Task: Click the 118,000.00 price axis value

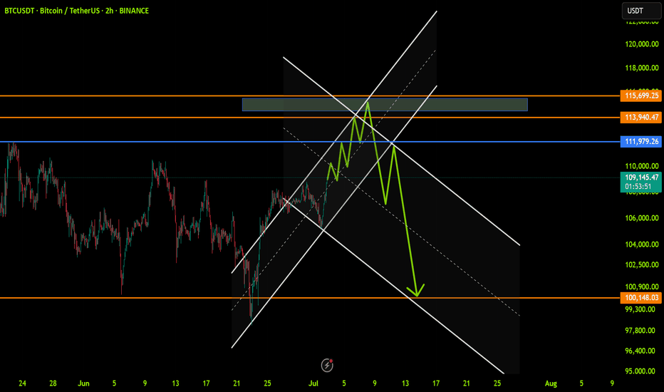Action: [642, 68]
